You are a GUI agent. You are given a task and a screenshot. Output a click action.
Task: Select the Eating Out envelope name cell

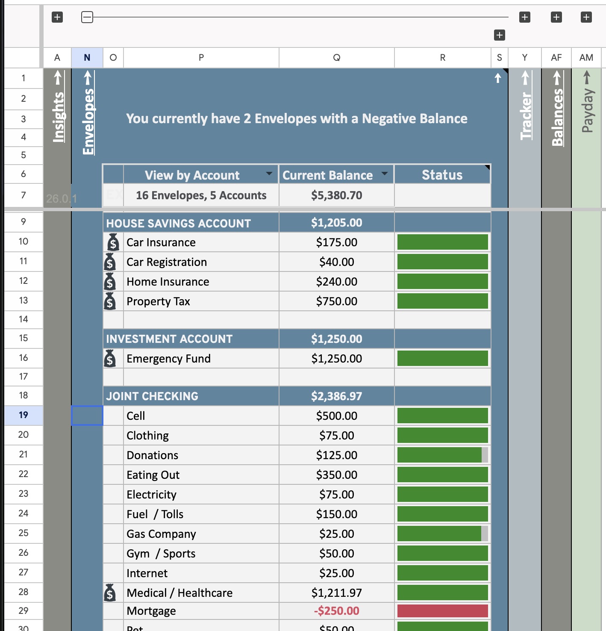point(201,475)
